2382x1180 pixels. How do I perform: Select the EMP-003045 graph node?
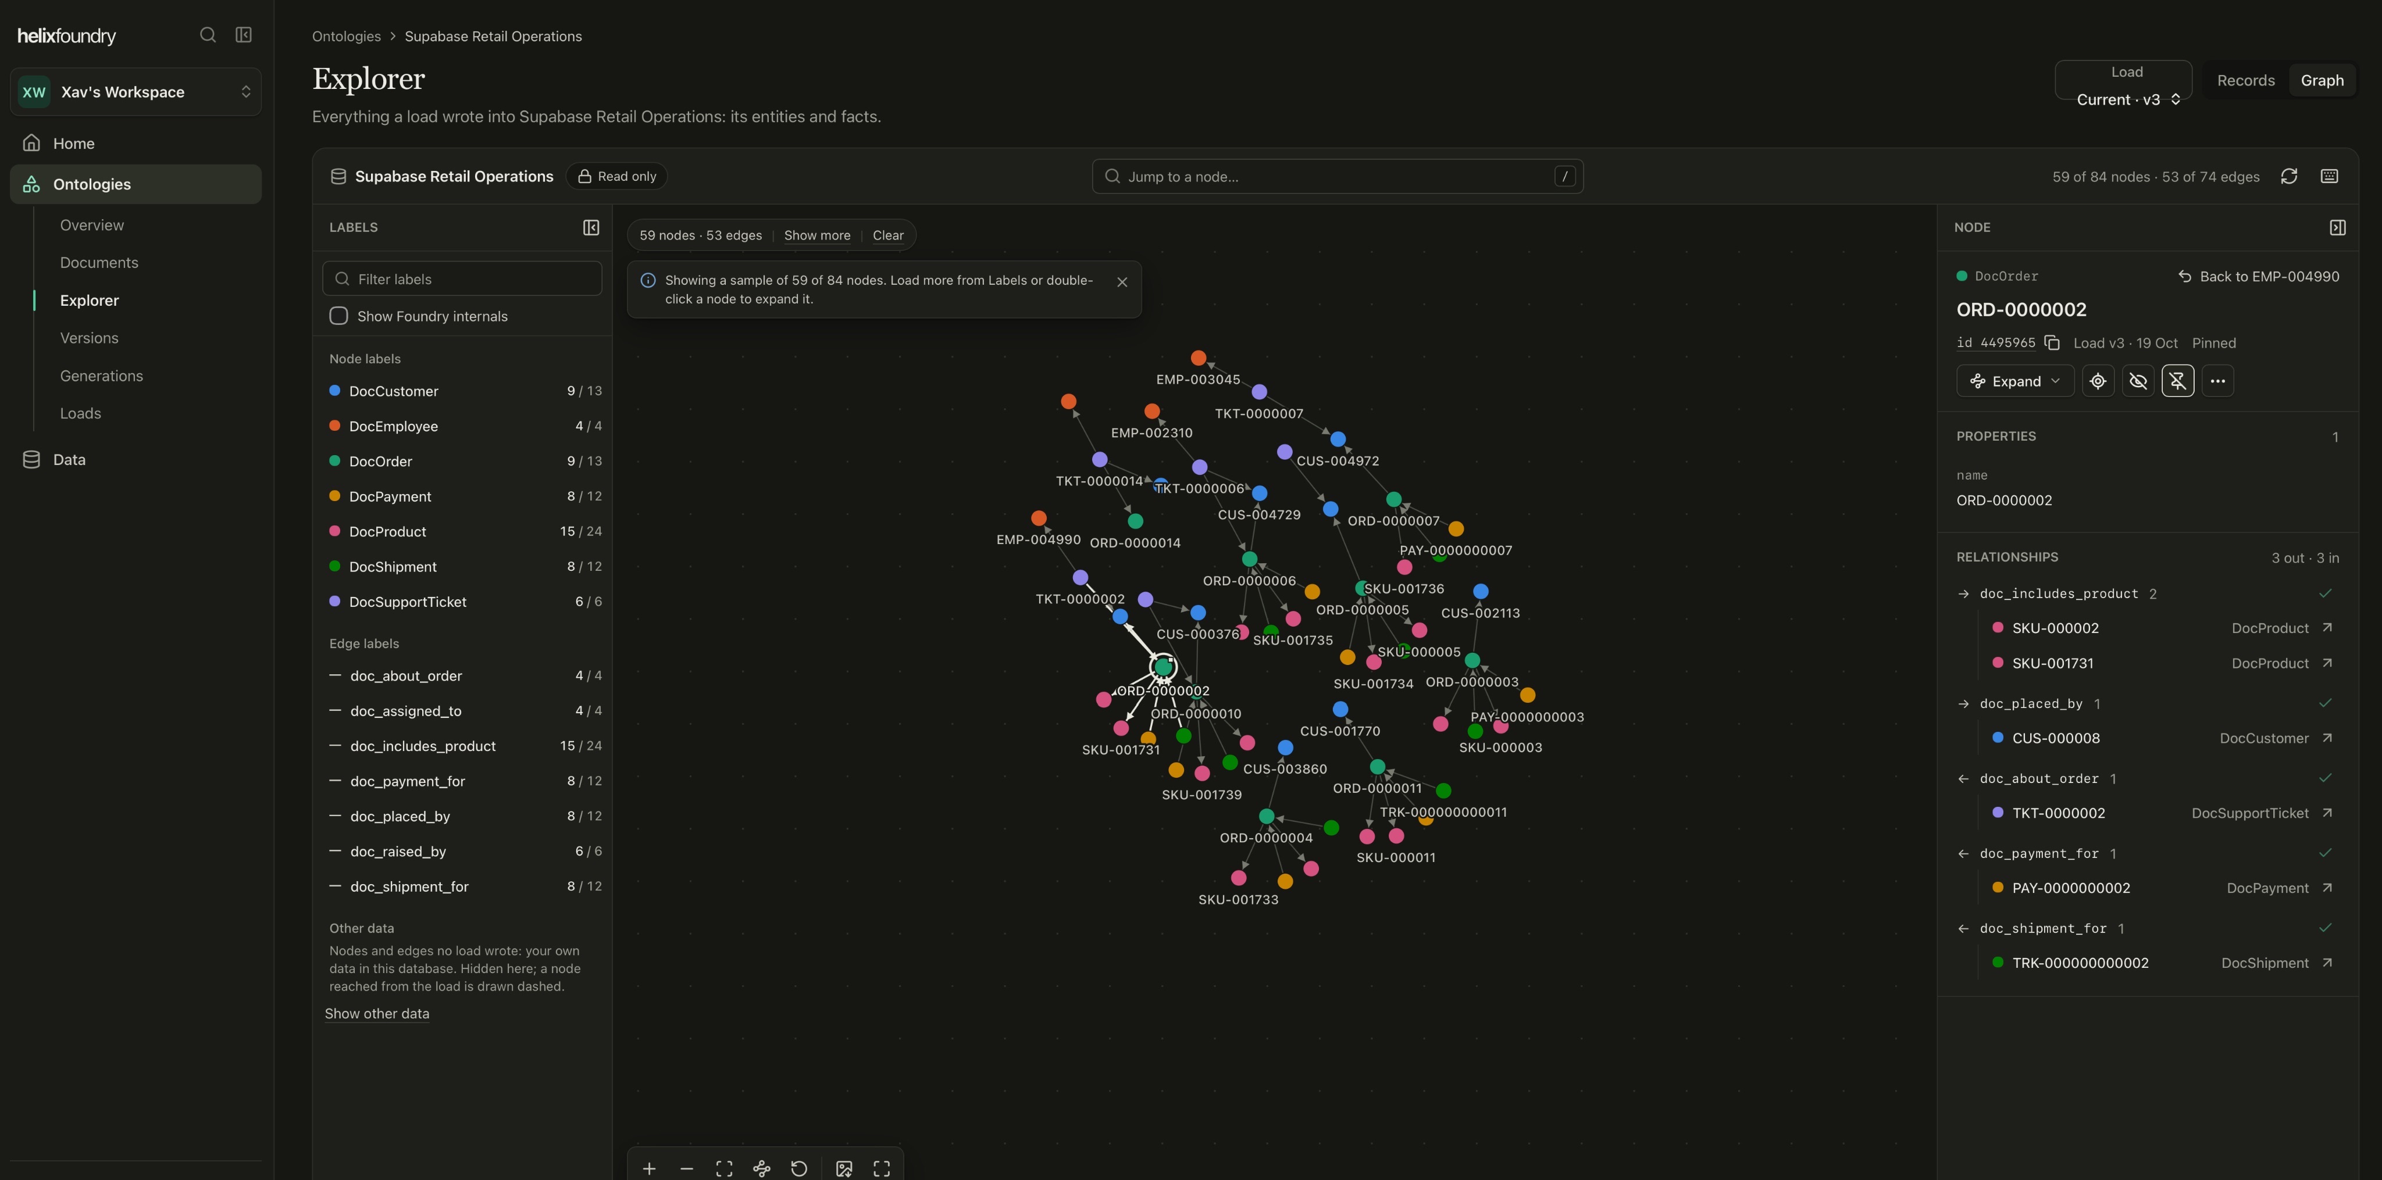[x=1199, y=357]
